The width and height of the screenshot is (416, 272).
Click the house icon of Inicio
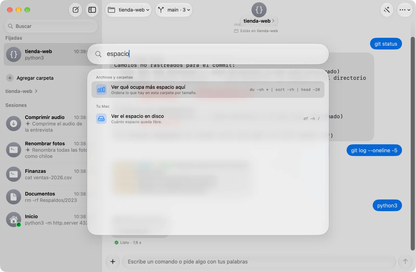coord(14,220)
